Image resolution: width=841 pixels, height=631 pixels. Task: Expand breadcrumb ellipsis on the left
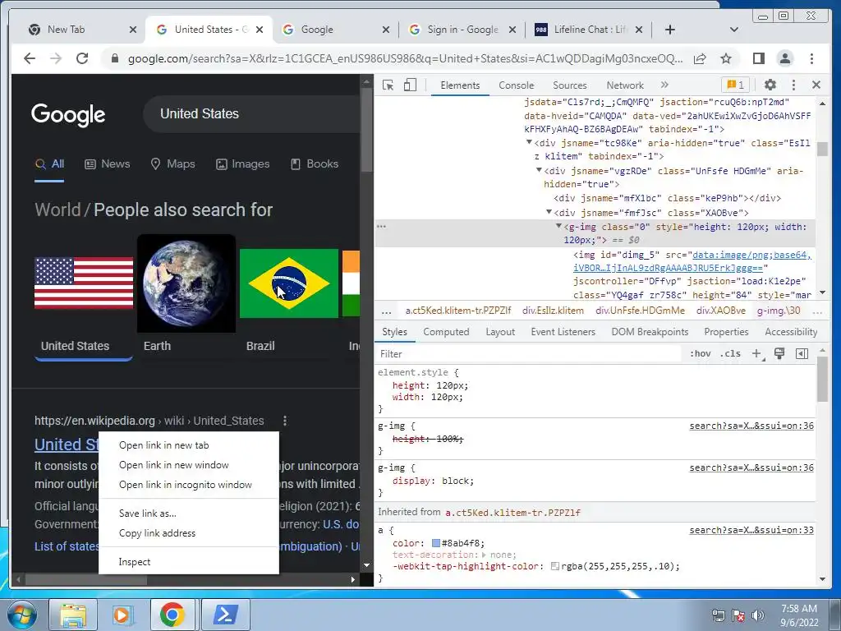click(x=386, y=311)
